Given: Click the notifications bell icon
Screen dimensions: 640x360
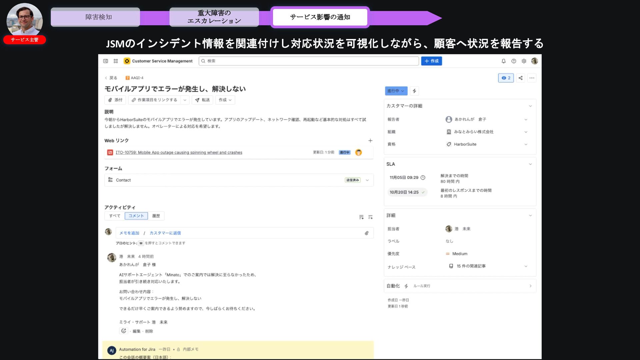Looking at the screenshot, I should coord(503,61).
